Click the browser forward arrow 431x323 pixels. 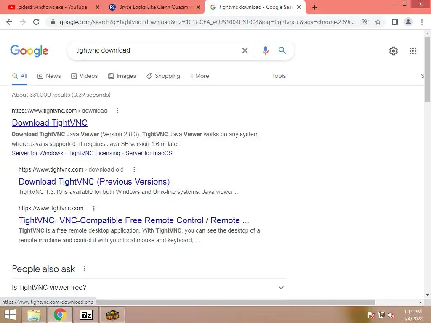tap(23, 22)
